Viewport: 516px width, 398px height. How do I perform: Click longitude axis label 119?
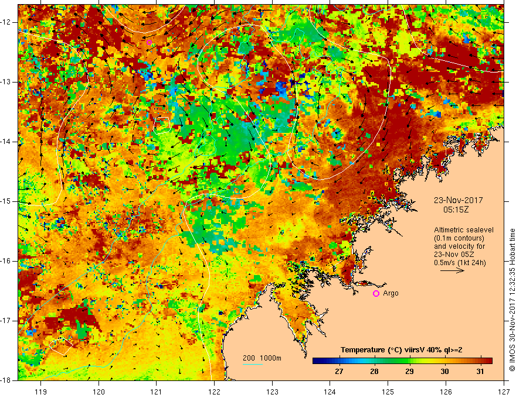click(x=41, y=392)
